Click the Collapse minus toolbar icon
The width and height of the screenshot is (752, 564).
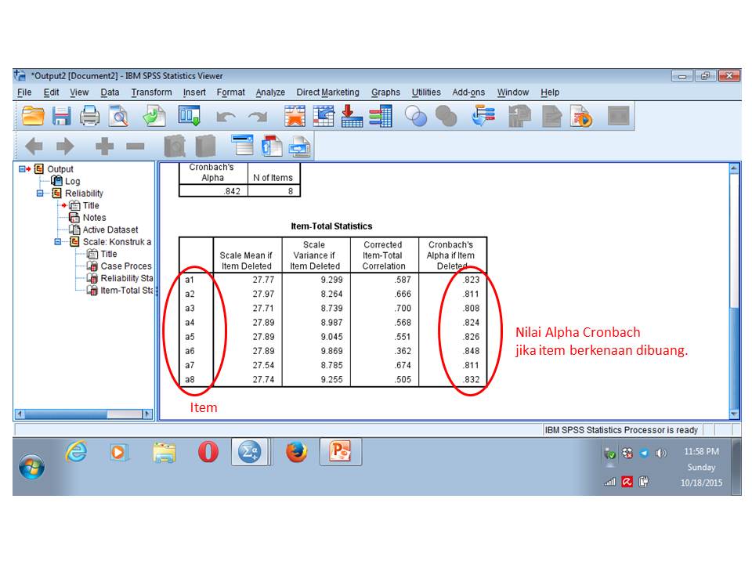[136, 146]
